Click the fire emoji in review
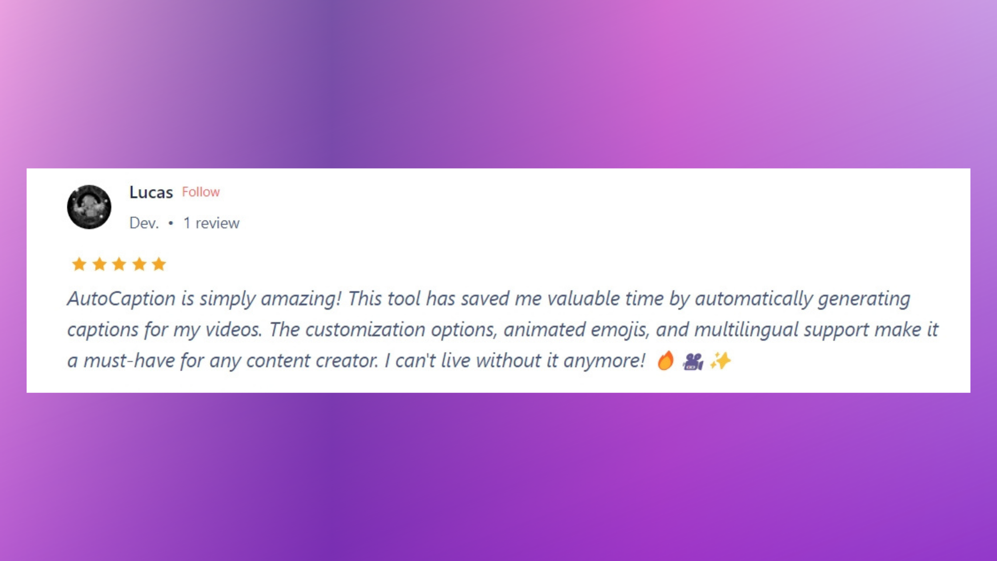This screenshot has width=997, height=561. pyautogui.click(x=665, y=361)
